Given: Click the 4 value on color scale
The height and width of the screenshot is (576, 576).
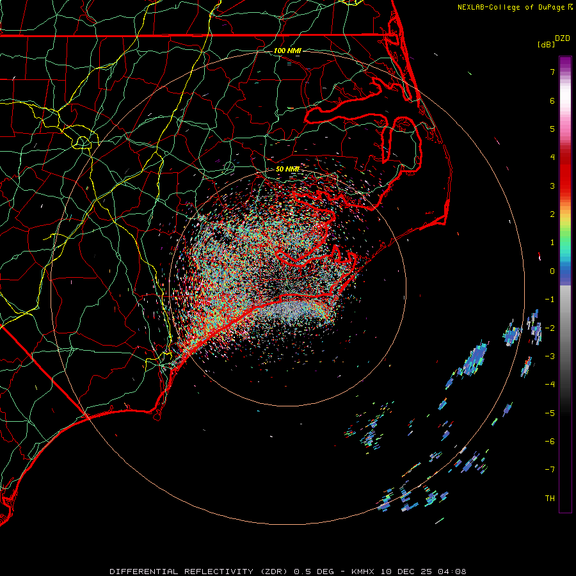Looking at the screenshot, I should (x=552, y=157).
